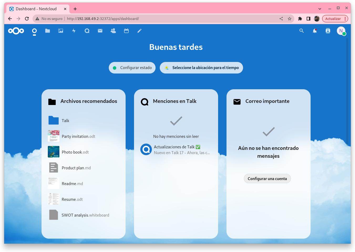Screen dimensions: 355x252
Task: Open the Mail envelope icon
Action: click(x=100, y=31)
